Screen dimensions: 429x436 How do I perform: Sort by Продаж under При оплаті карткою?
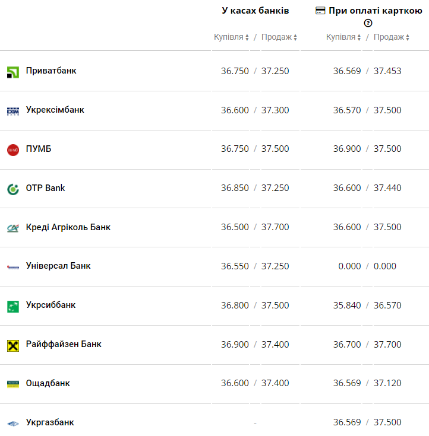392,37
